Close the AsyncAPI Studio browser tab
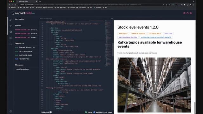The image size is (203, 114). (x=36, y=1)
